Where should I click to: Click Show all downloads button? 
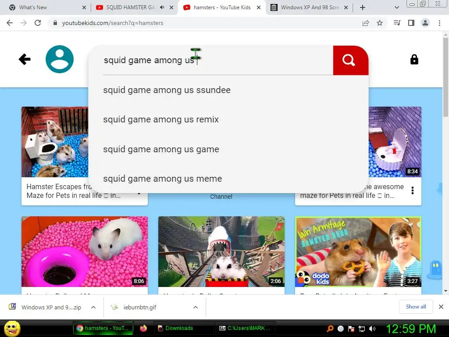click(416, 307)
